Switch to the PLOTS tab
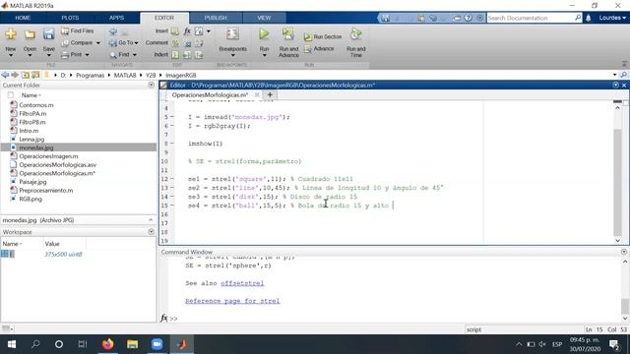This screenshot has width=630, height=354. tap(70, 18)
